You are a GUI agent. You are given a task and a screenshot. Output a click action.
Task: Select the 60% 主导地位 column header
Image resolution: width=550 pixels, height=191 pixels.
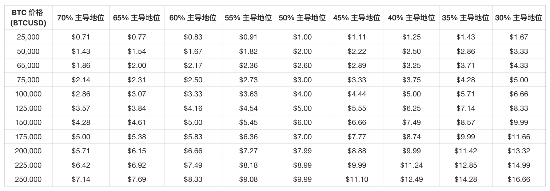[193, 18]
